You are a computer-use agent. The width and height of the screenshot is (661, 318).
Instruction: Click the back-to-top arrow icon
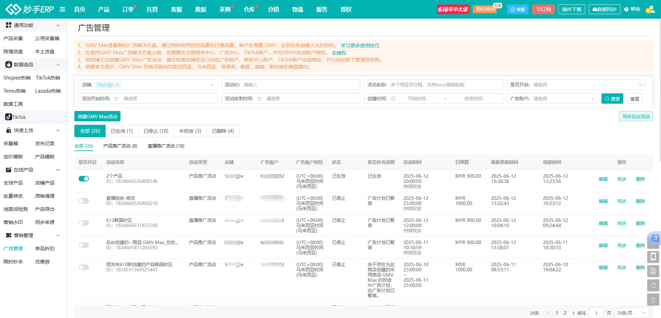653,300
